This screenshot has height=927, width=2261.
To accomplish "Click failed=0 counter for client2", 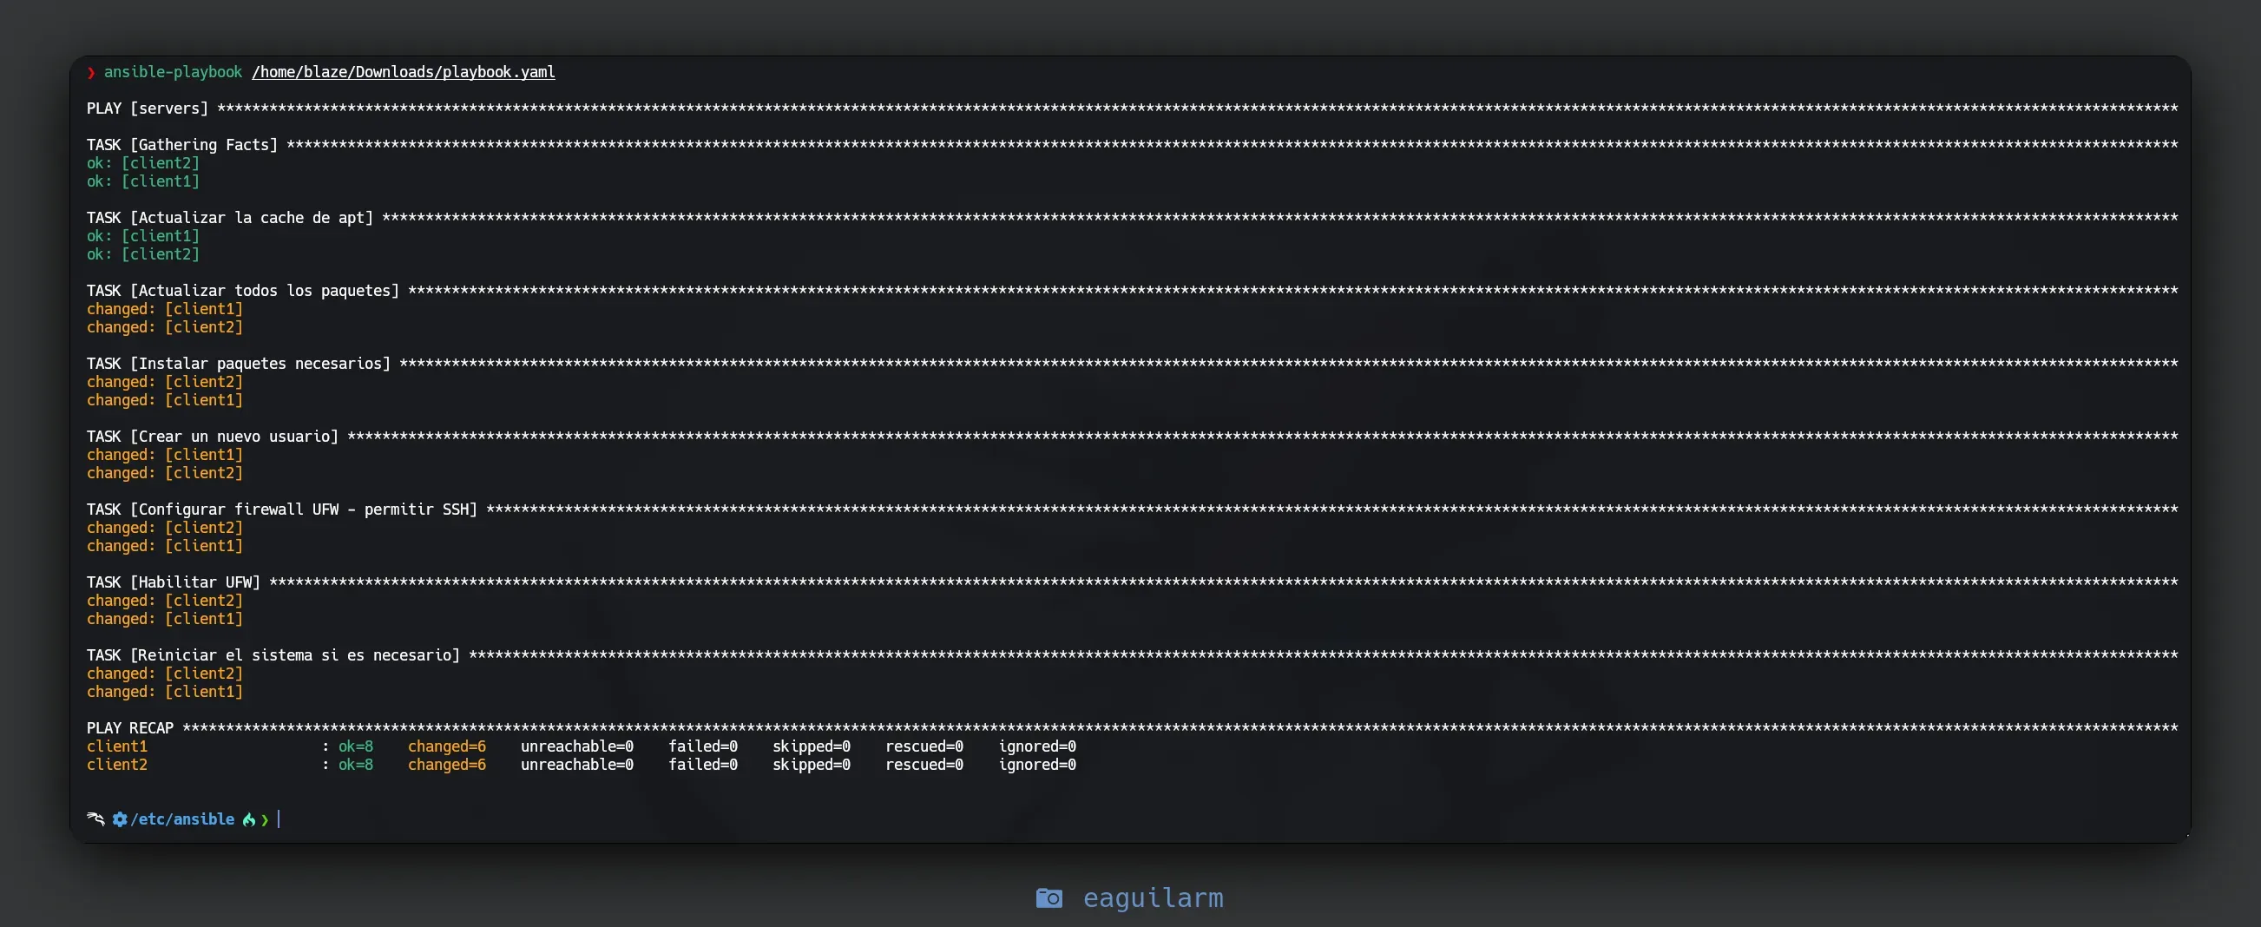I will (x=703, y=765).
